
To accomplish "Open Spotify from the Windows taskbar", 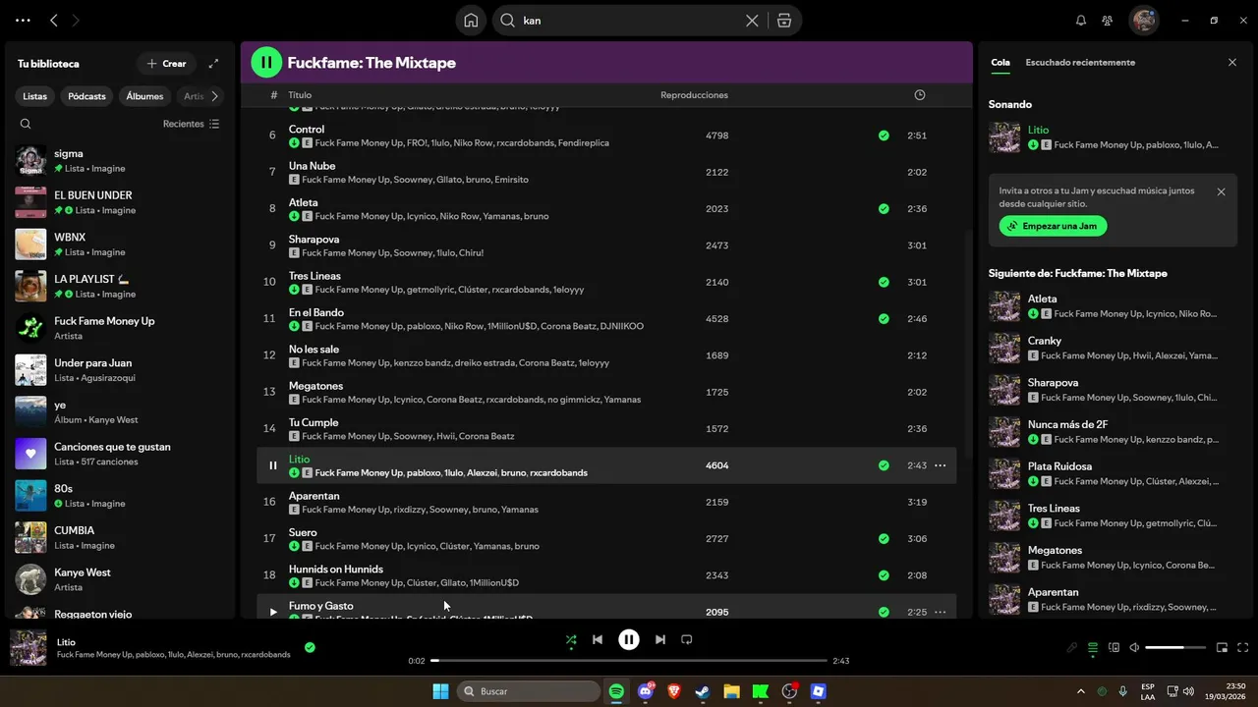I will [x=616, y=691].
